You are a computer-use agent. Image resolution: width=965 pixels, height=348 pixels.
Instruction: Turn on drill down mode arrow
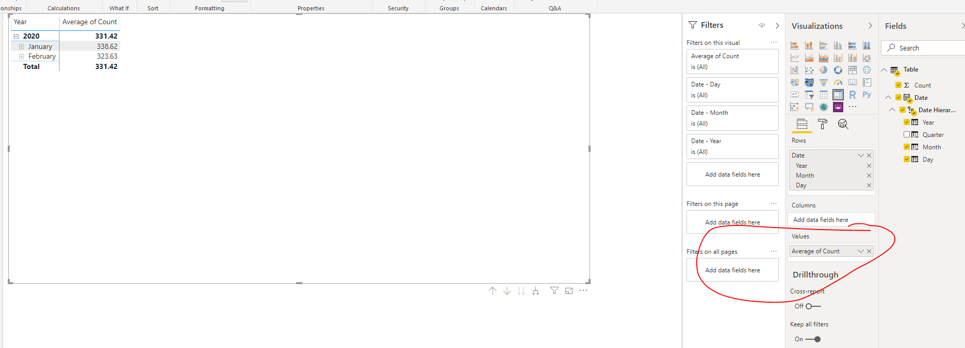507,291
